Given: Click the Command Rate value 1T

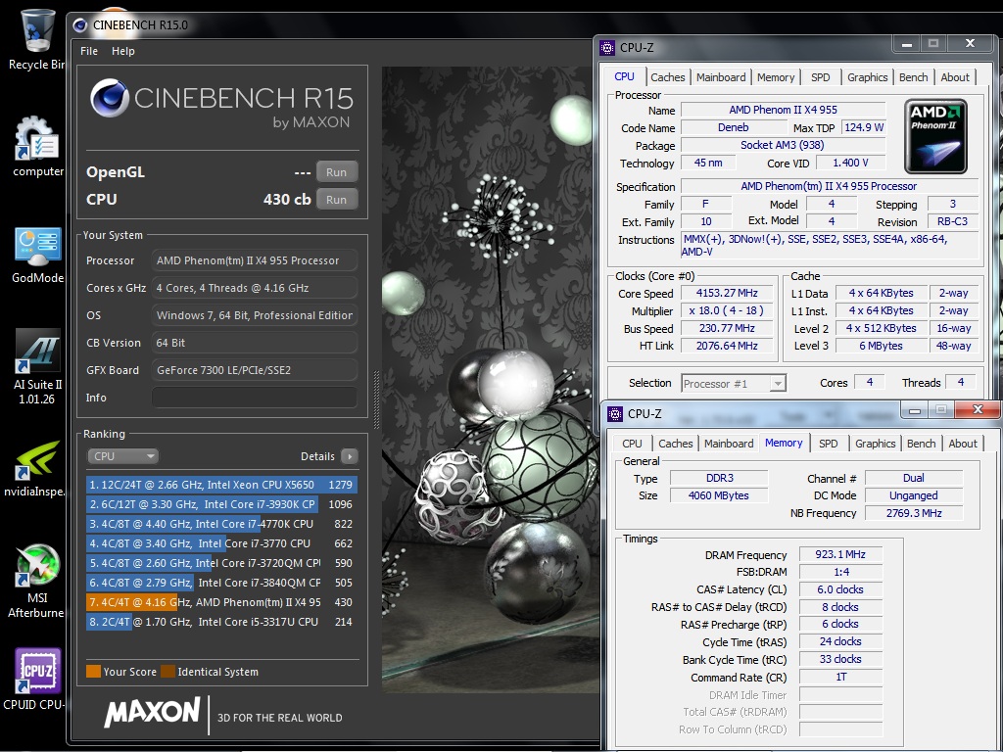Looking at the screenshot, I should click(x=840, y=677).
